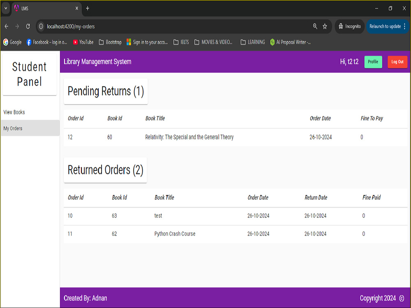Click the Fine Paid column header
Image resolution: width=411 pixels, height=308 pixels.
tap(372, 198)
